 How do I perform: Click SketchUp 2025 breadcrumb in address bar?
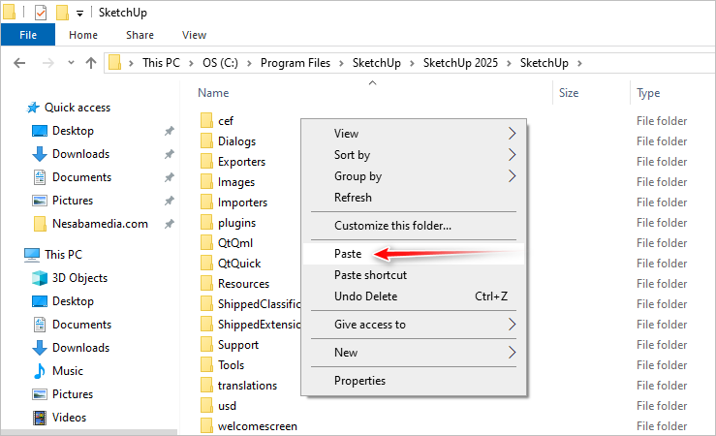(460, 63)
